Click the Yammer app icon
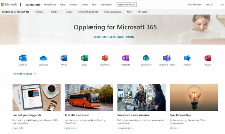Viewport: 225px width, 134px height. coord(187,58)
